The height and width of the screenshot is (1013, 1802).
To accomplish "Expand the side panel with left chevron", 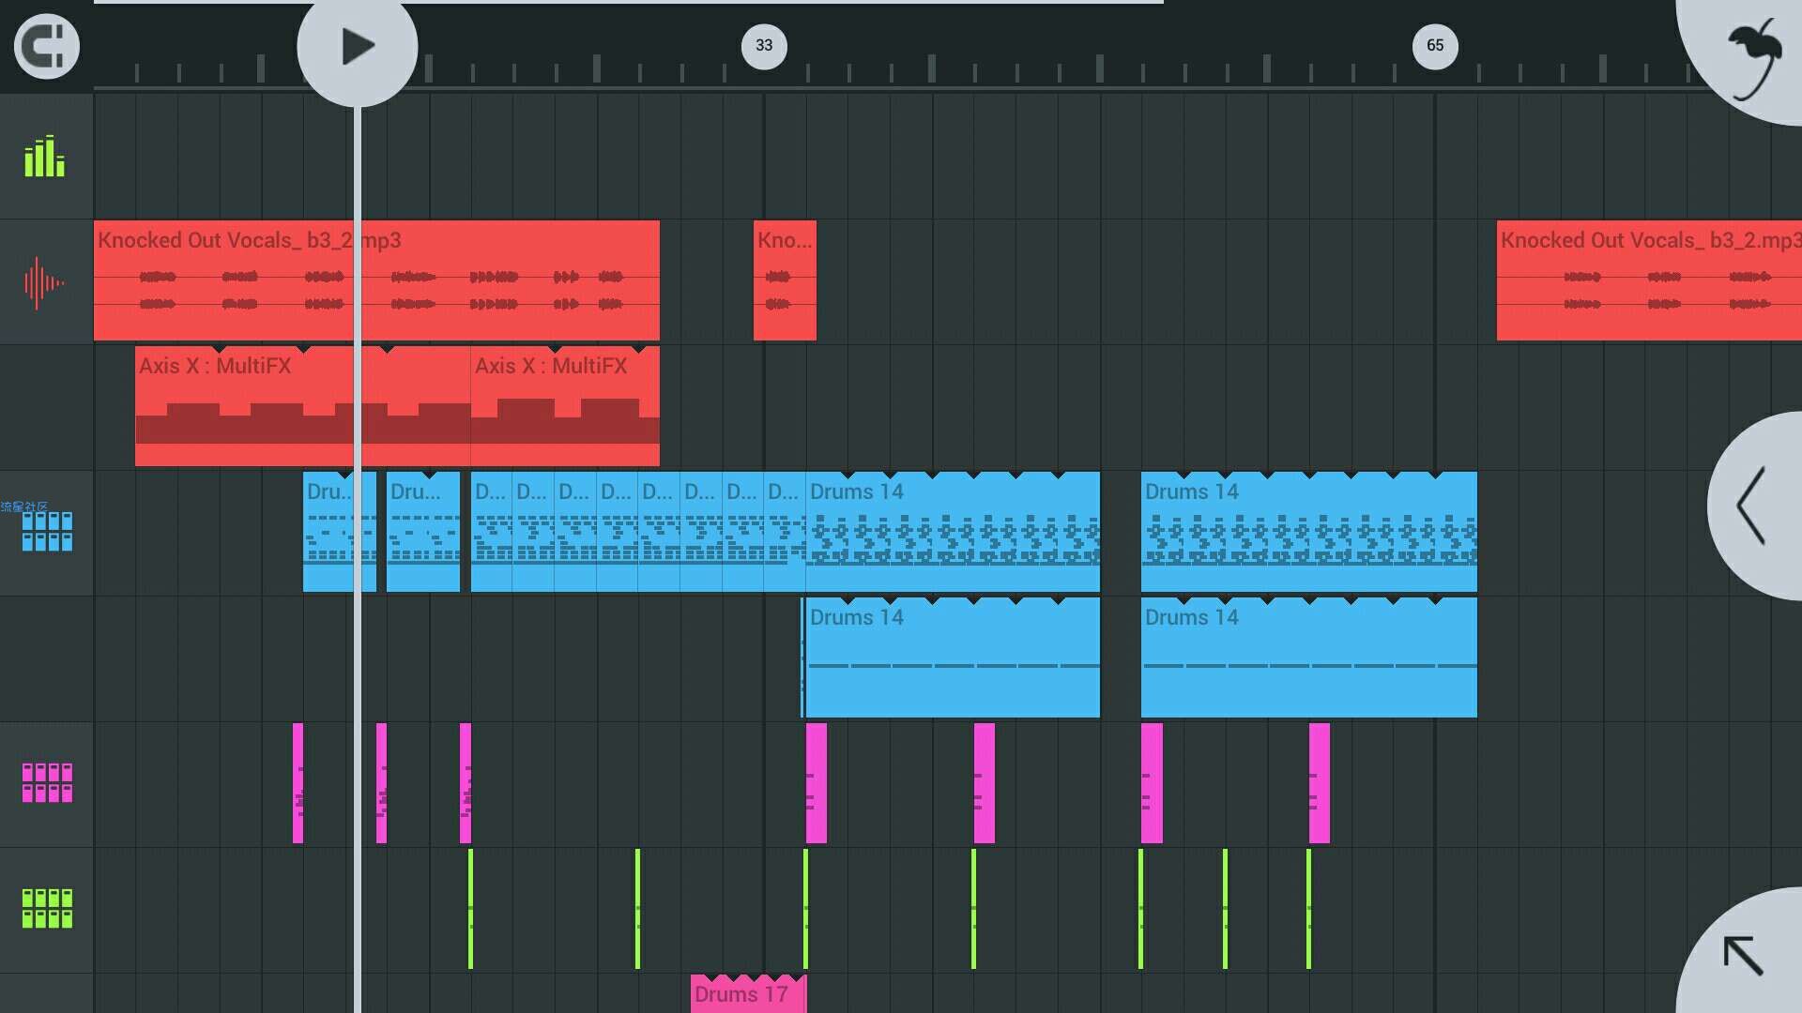I will 1755,506.
